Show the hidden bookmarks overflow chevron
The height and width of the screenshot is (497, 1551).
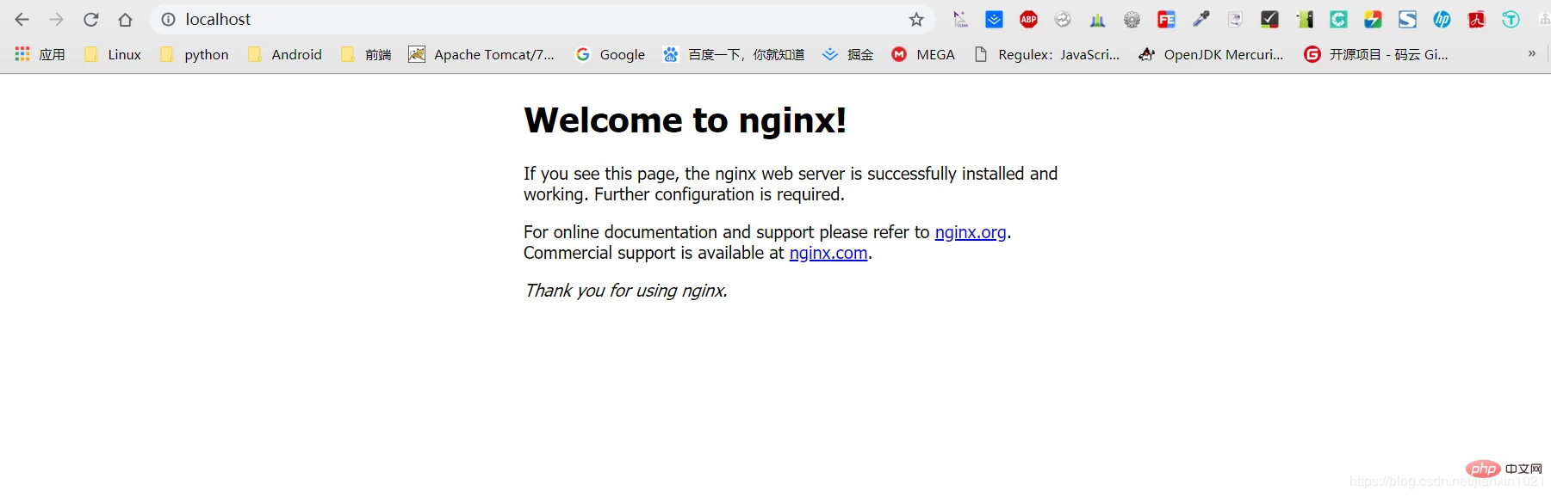[x=1532, y=53]
